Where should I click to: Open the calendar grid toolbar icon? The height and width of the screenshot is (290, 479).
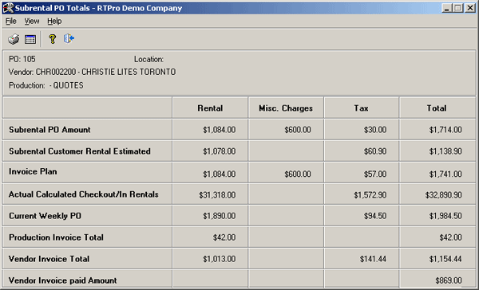point(30,39)
